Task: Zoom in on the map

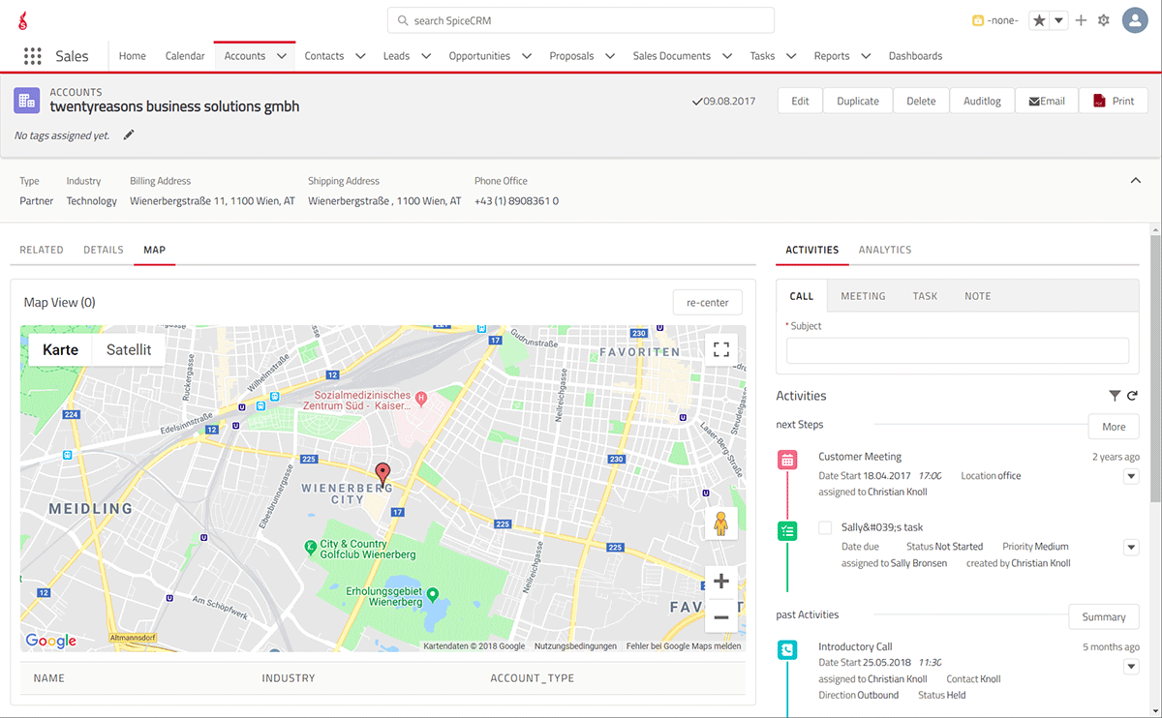Action: click(x=721, y=582)
